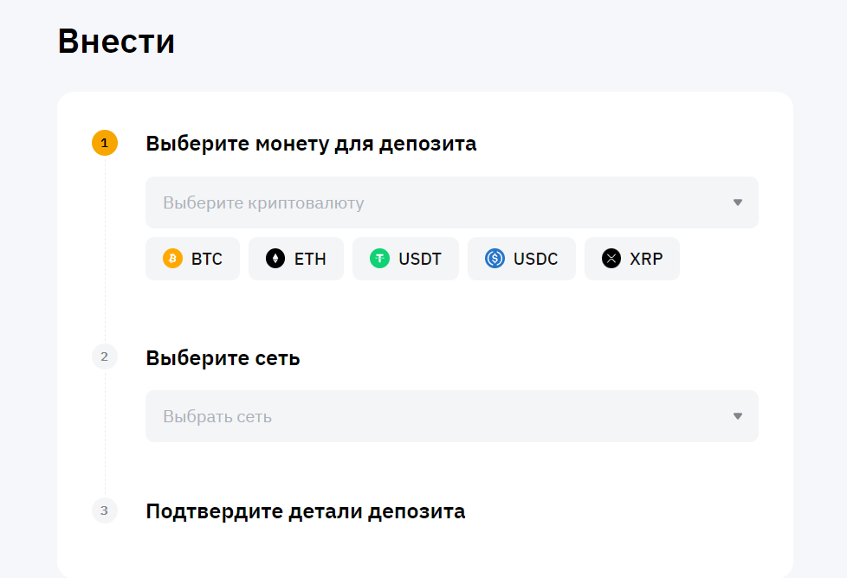Choose the ETH text label chip
This screenshot has width=847, height=578.
pos(310,259)
